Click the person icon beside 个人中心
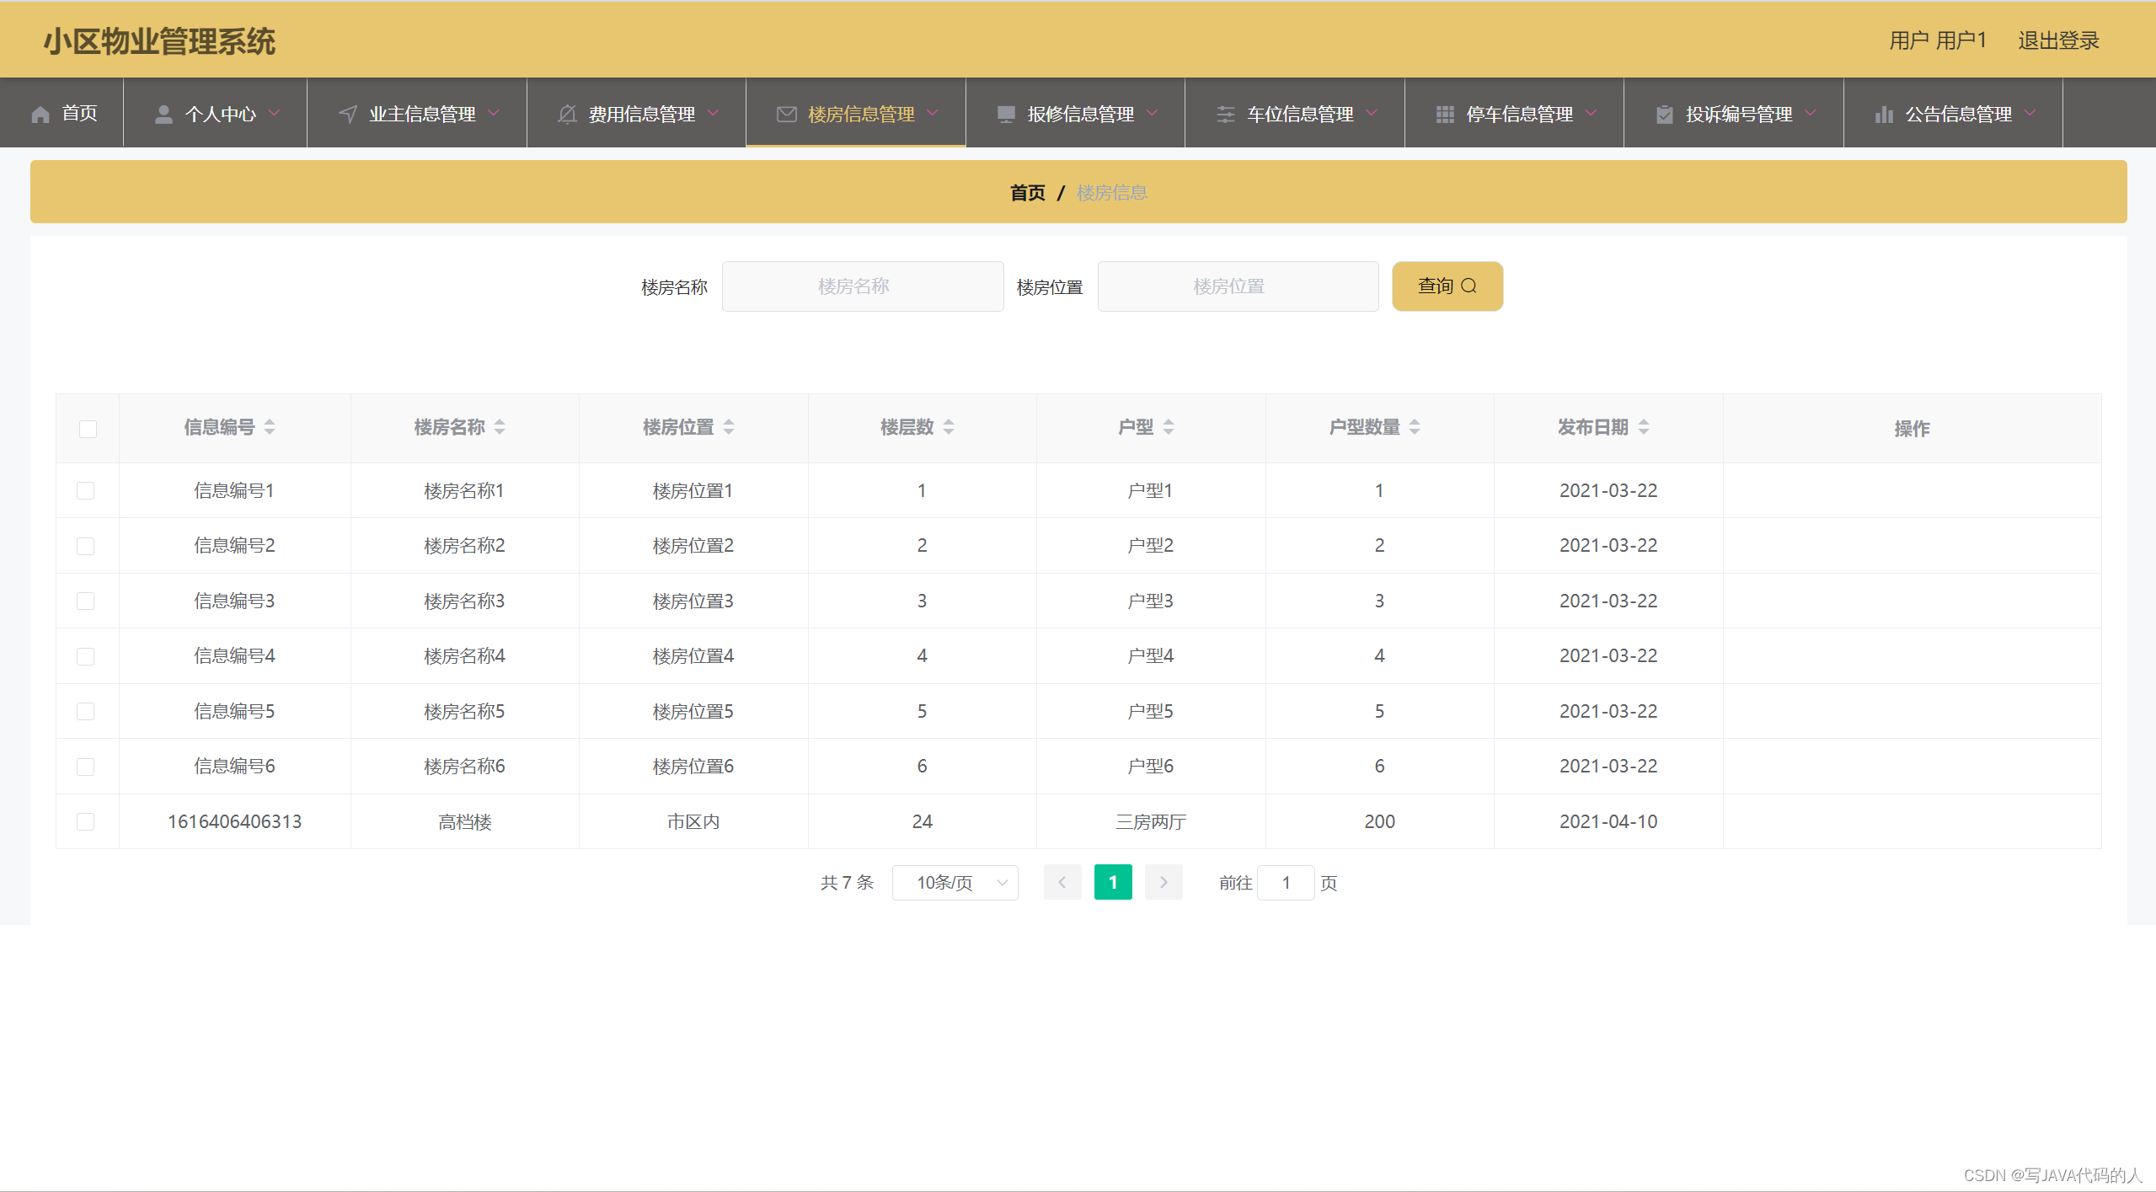 (163, 115)
